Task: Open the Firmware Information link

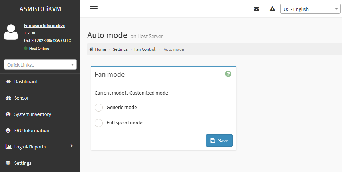Action: tap(45, 25)
